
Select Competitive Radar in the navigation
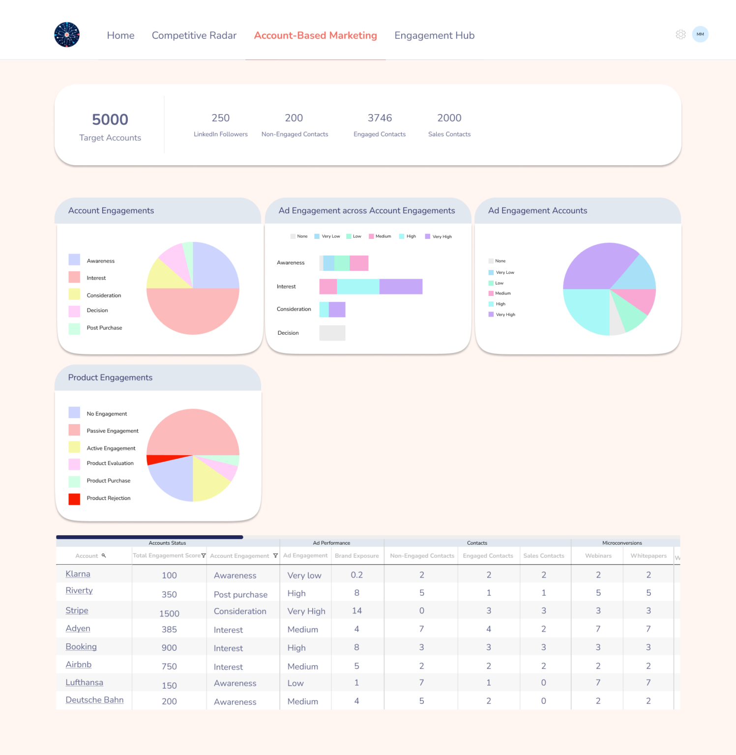tap(194, 35)
